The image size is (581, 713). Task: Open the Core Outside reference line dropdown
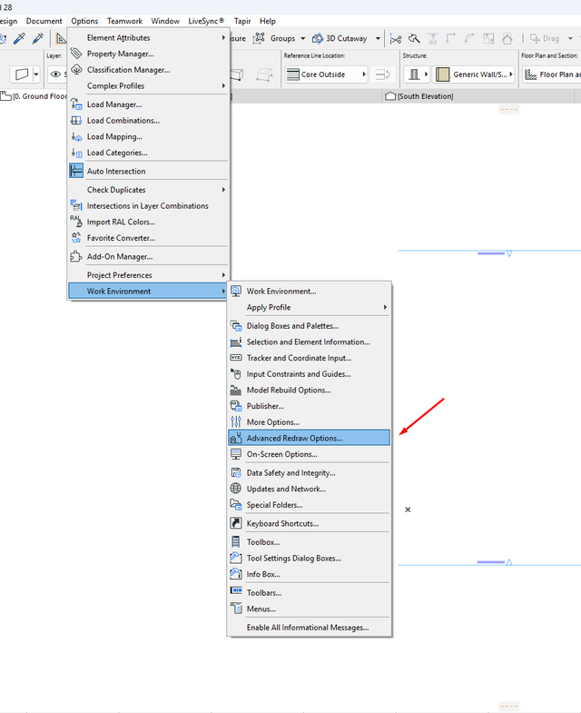pos(326,74)
